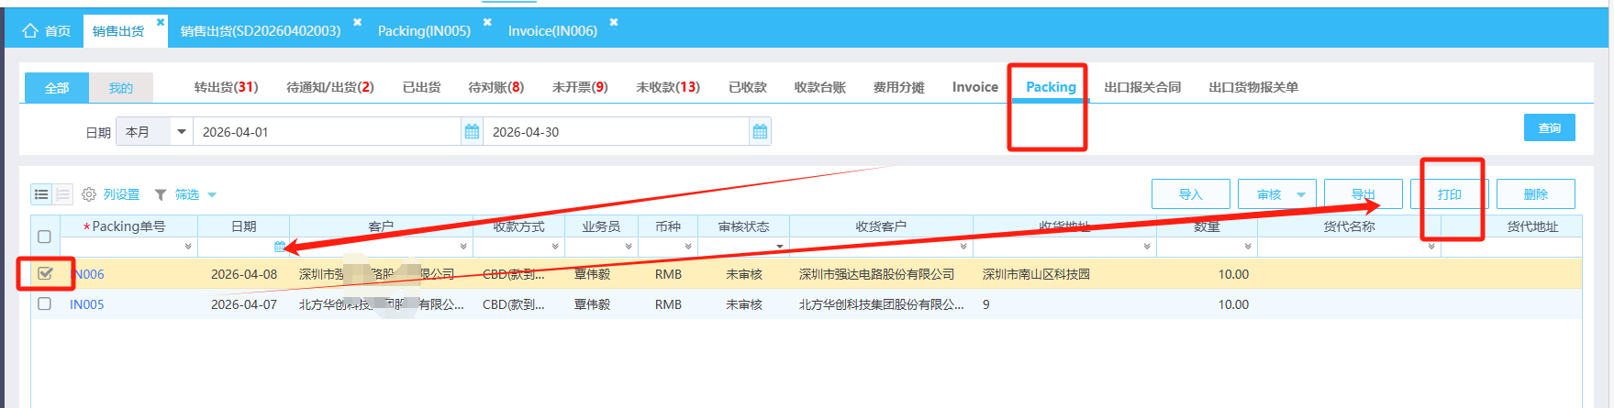Screen dimensions: 1614x408
Task: Close the Packing(IN005) tab
Action: pos(487,22)
